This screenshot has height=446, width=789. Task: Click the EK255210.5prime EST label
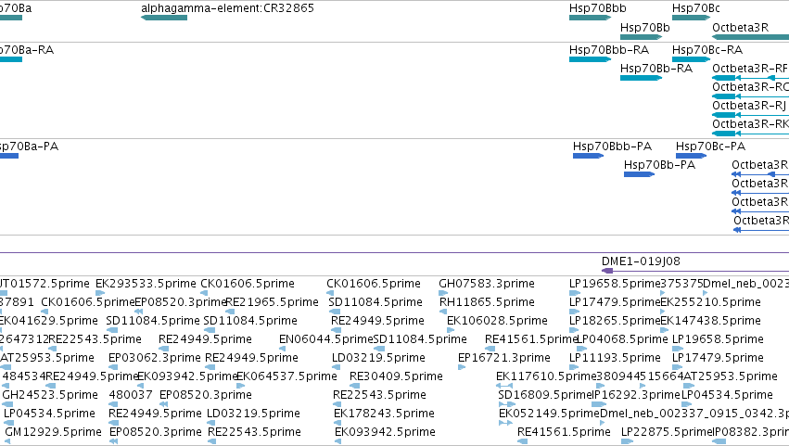tap(710, 302)
